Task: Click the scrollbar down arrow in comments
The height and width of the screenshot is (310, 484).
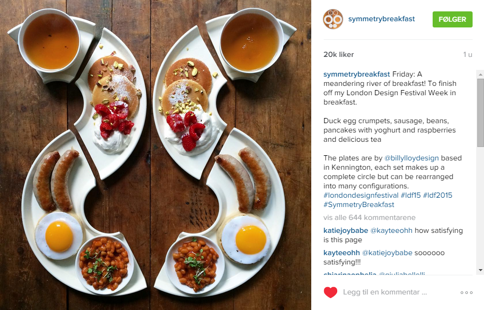Action: (480, 270)
